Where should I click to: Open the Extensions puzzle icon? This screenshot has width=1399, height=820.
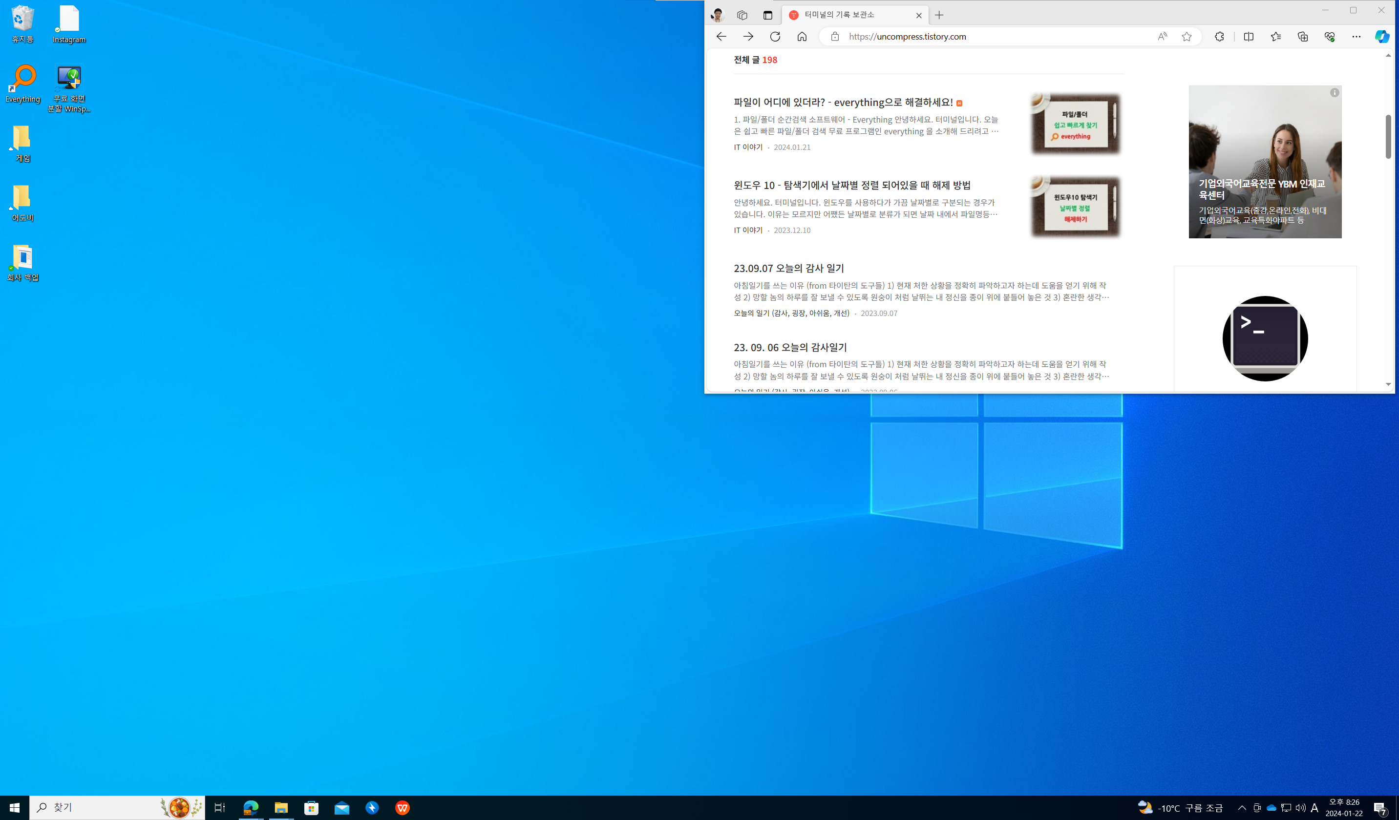tap(1219, 37)
